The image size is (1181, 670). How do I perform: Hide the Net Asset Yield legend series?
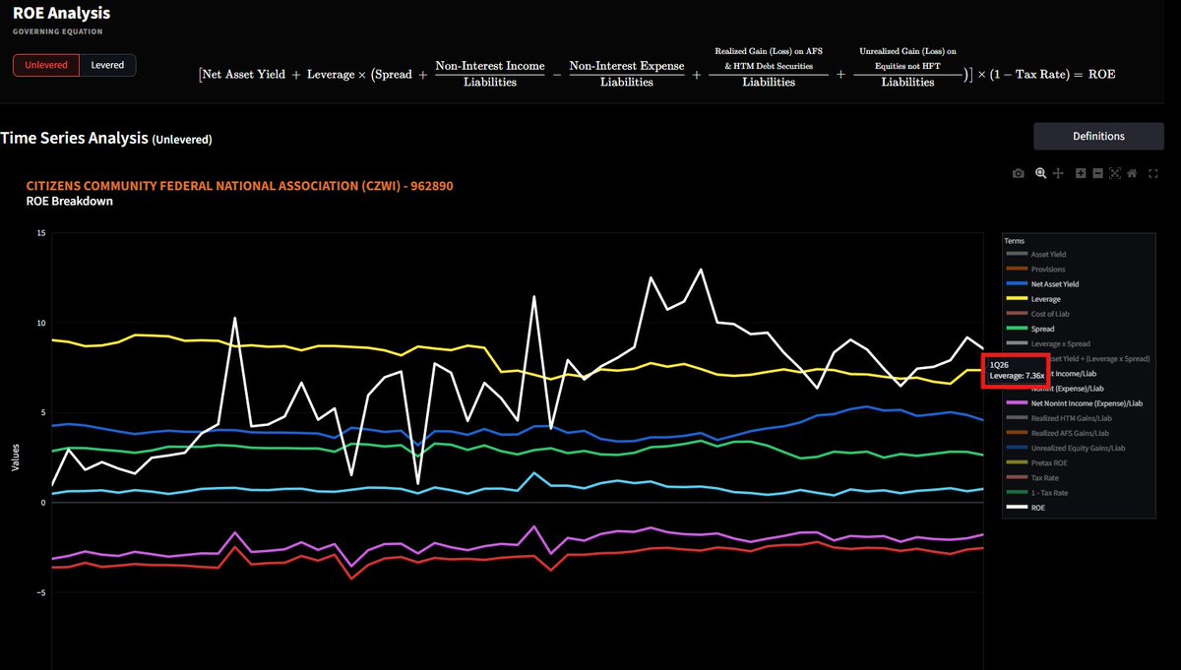(x=1043, y=284)
